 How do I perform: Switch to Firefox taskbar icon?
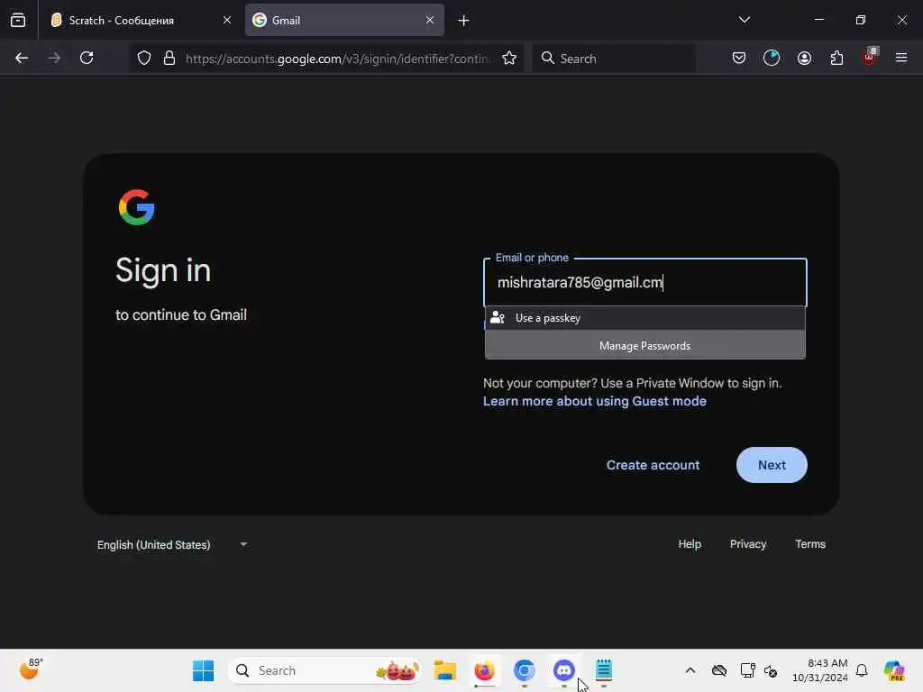click(484, 670)
